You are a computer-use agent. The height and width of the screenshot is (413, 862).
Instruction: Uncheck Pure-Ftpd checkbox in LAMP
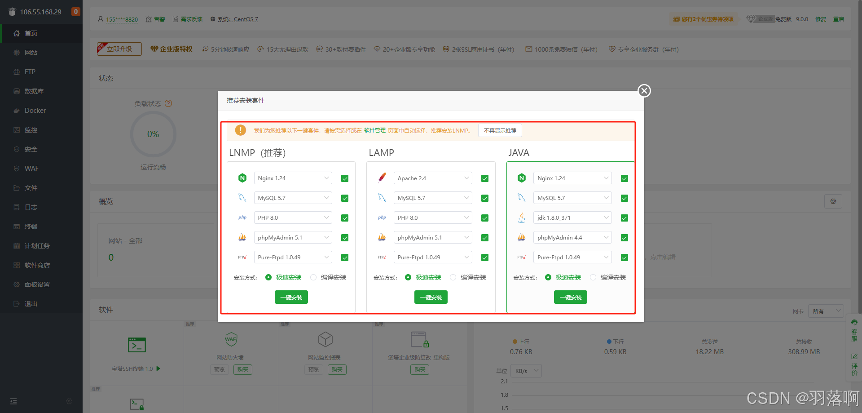pos(485,258)
